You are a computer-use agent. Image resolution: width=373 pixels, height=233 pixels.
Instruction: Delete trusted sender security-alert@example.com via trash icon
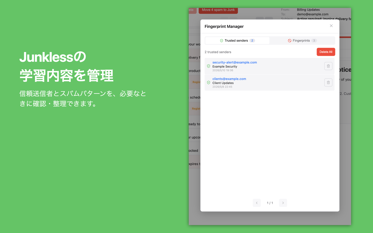pos(328,66)
